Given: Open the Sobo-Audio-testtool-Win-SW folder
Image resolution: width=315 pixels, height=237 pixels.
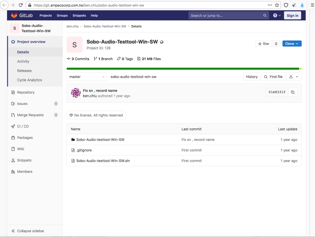Looking at the screenshot, I should [100, 140].
